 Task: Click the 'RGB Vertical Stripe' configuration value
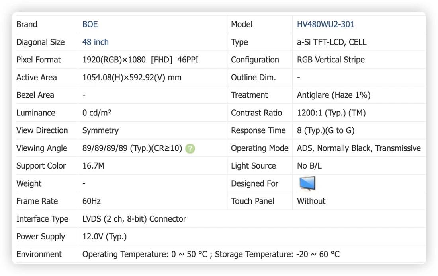coord(331,60)
